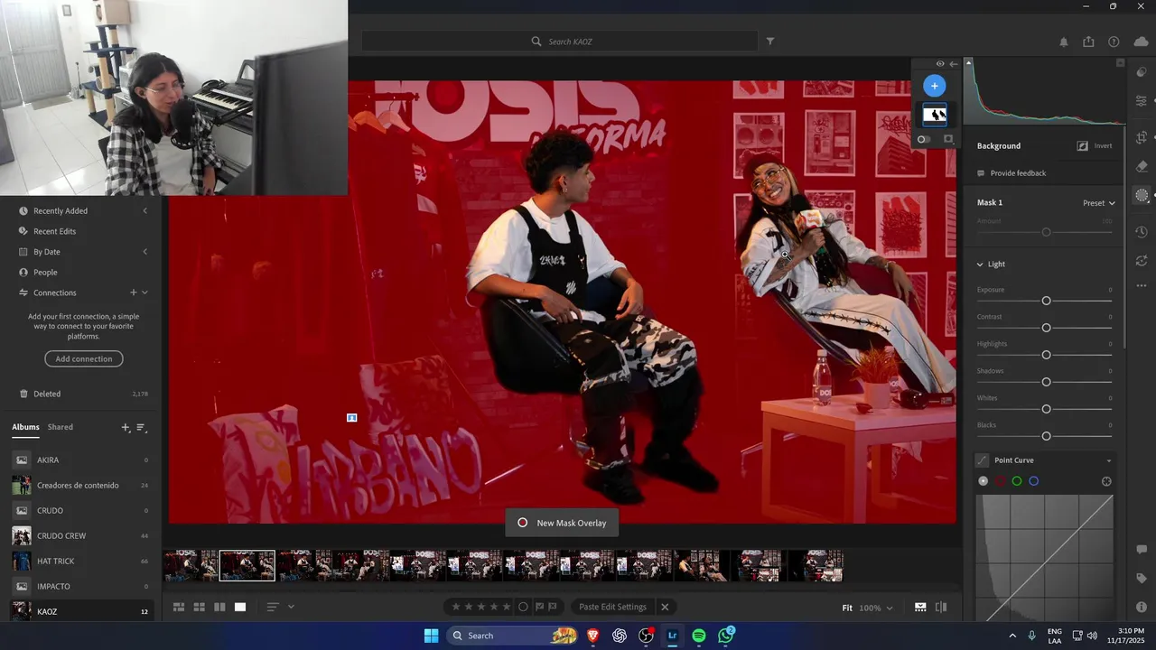This screenshot has height=650, width=1156.
Task: Collapse the Light section
Action: point(981,265)
